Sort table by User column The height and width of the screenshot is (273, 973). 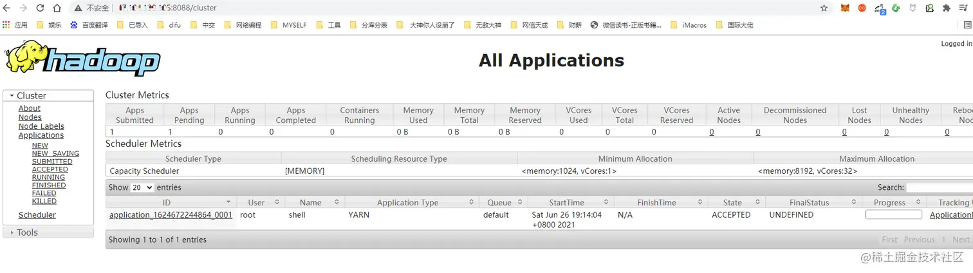point(261,202)
